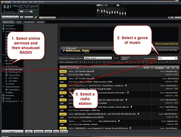Skip to next track button

17,17
